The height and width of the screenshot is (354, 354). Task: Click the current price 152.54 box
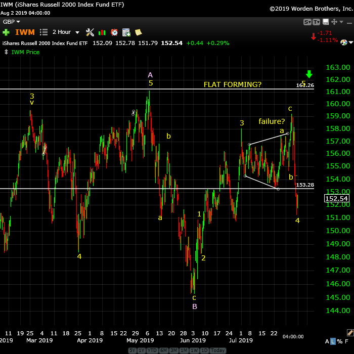tap(337, 198)
